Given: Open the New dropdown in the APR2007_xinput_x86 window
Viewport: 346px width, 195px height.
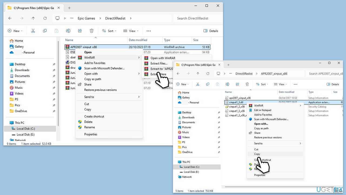Looking at the screenshot, I should click(x=182, y=84).
